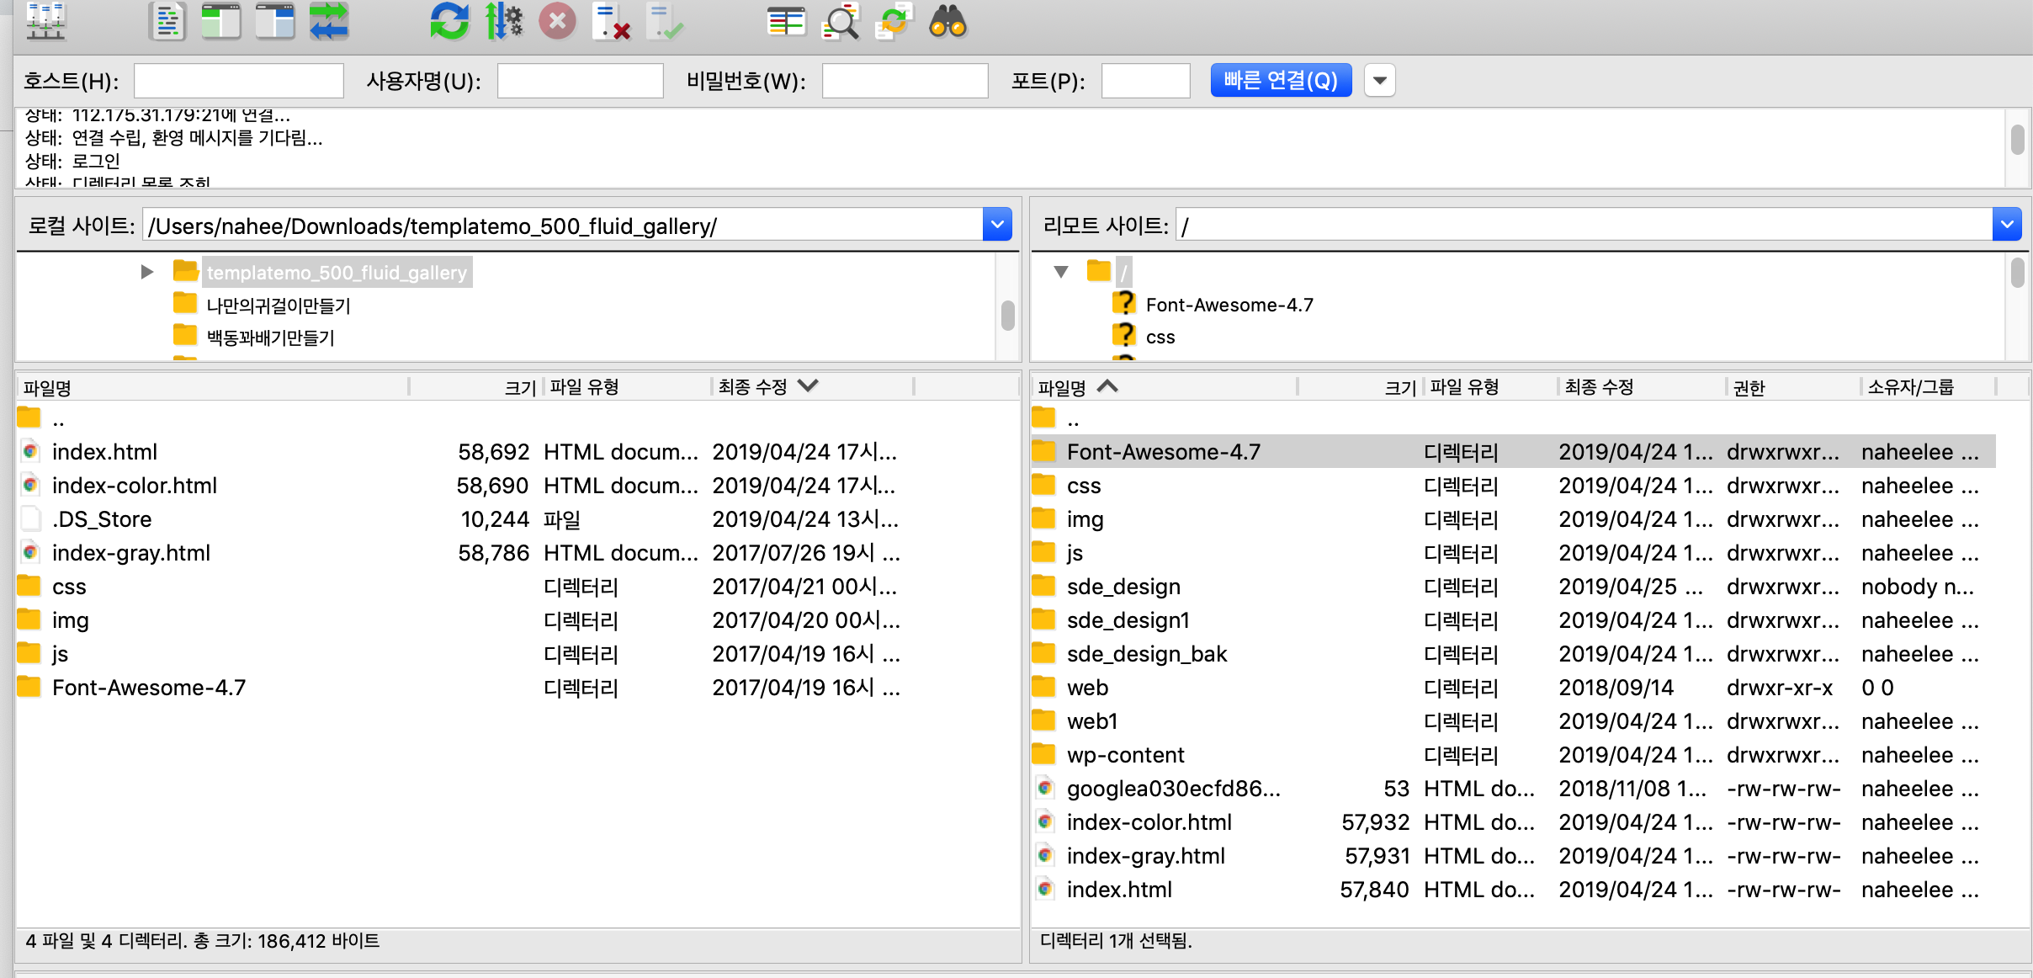Click the 빠른 연결(Q) button

[x=1280, y=81]
